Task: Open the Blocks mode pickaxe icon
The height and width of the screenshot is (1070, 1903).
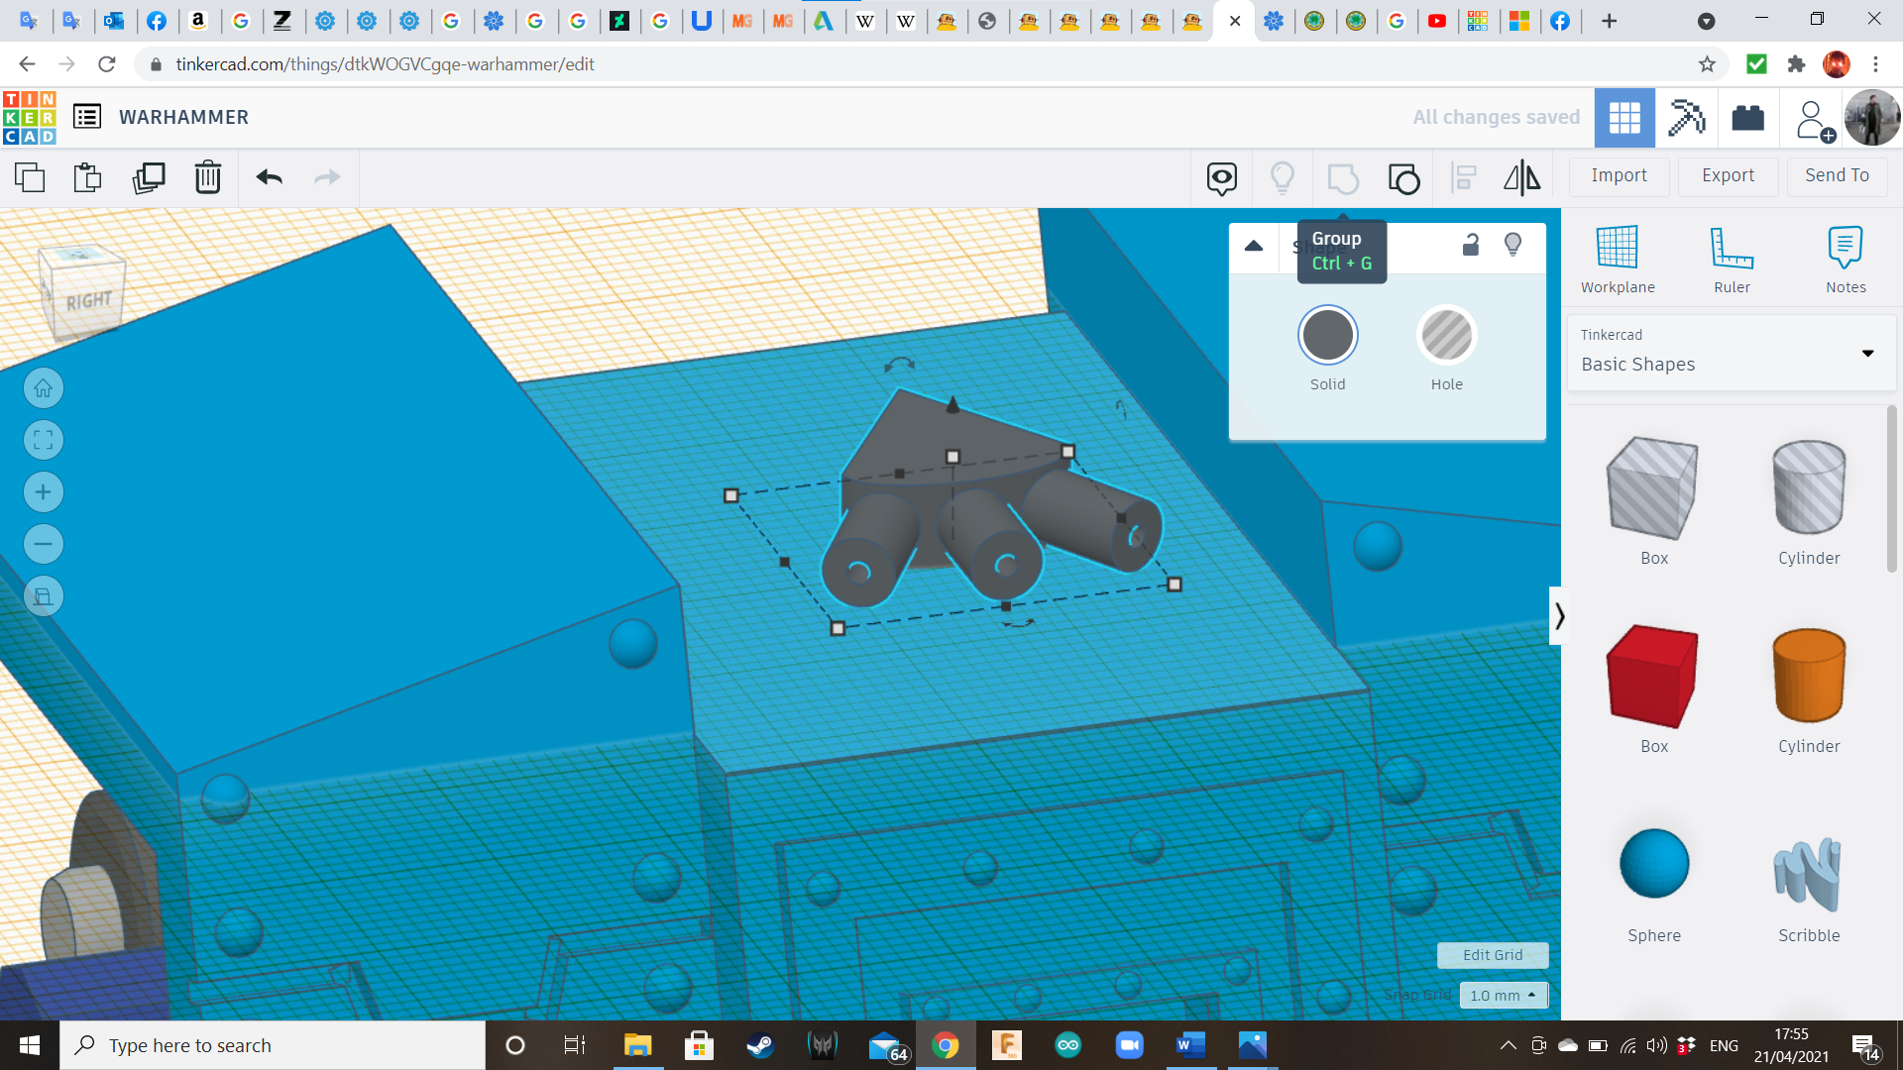Action: 1686,118
